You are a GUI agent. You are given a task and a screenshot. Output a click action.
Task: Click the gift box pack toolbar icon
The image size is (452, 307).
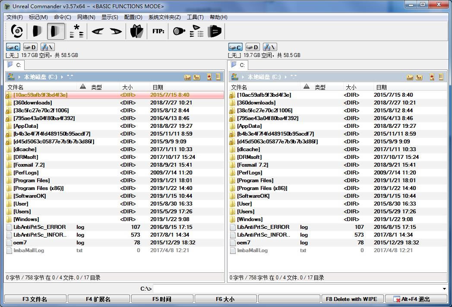[137, 31]
